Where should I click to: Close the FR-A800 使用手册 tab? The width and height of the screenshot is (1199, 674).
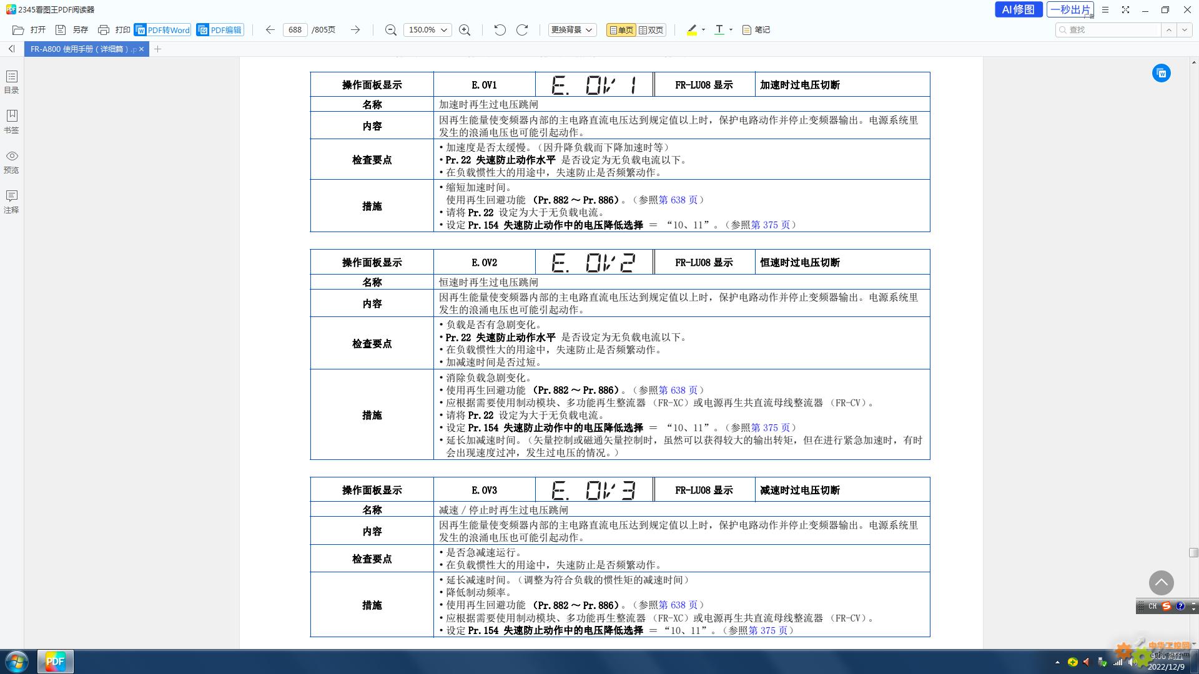(x=142, y=49)
